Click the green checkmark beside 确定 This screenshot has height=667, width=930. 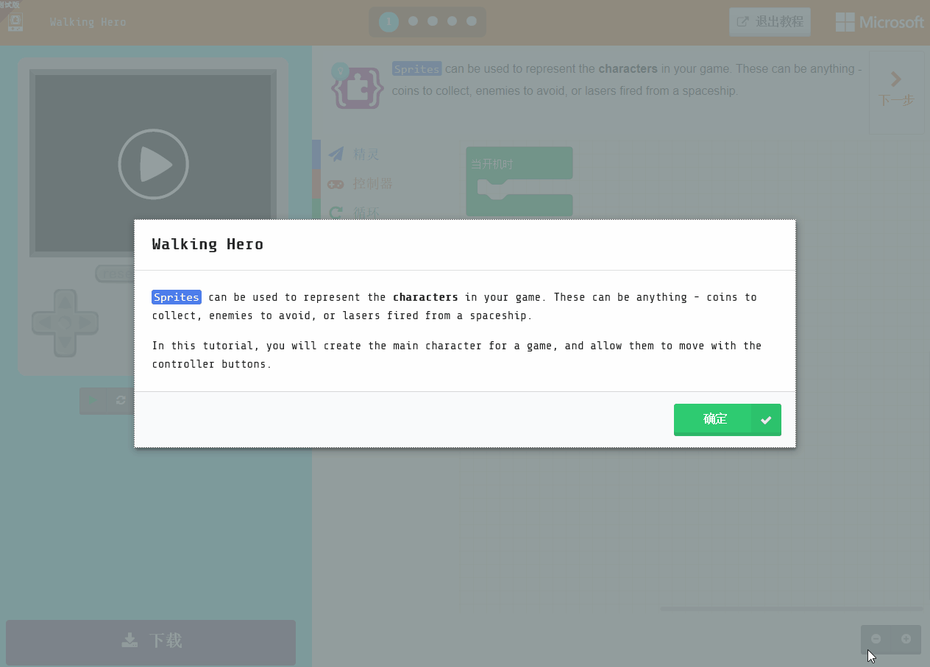[x=766, y=419]
